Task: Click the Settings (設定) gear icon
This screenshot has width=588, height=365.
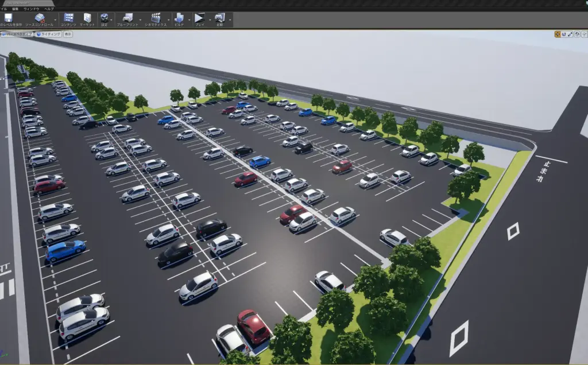Action: 105,19
